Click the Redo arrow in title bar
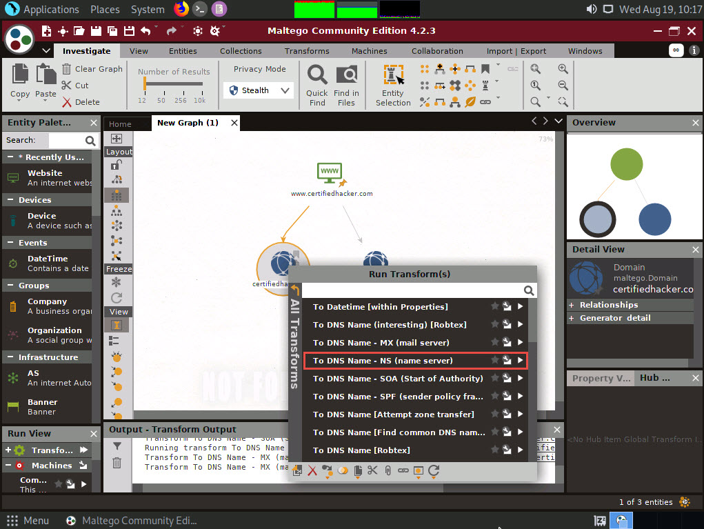Screen dimensions: 704x529 click(x=172, y=30)
